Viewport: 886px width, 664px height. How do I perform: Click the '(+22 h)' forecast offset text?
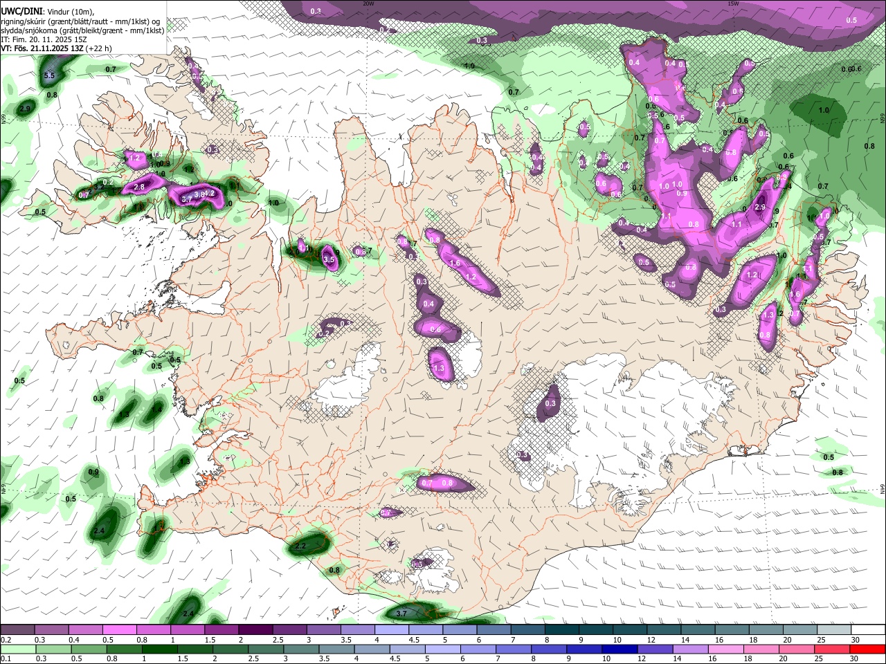[x=99, y=48]
